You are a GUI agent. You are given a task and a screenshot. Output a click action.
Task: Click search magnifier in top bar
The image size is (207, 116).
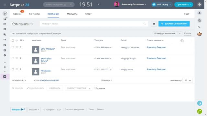[71, 5]
